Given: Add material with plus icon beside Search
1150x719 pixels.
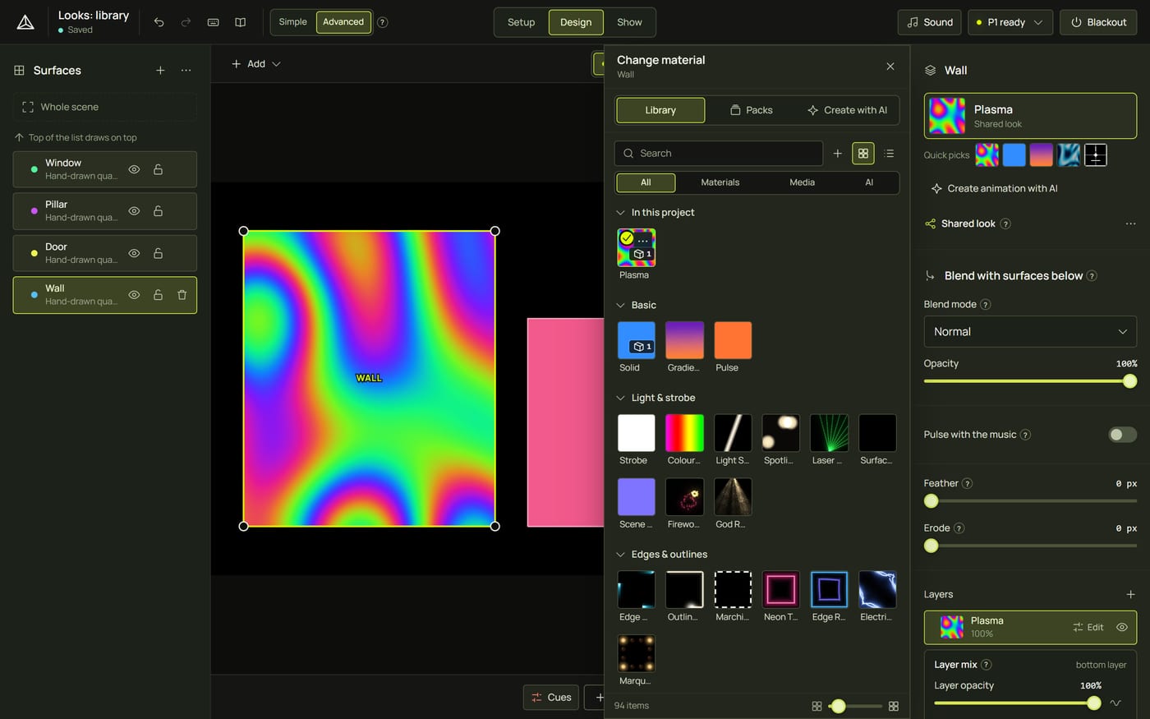Looking at the screenshot, I should pyautogui.click(x=837, y=154).
